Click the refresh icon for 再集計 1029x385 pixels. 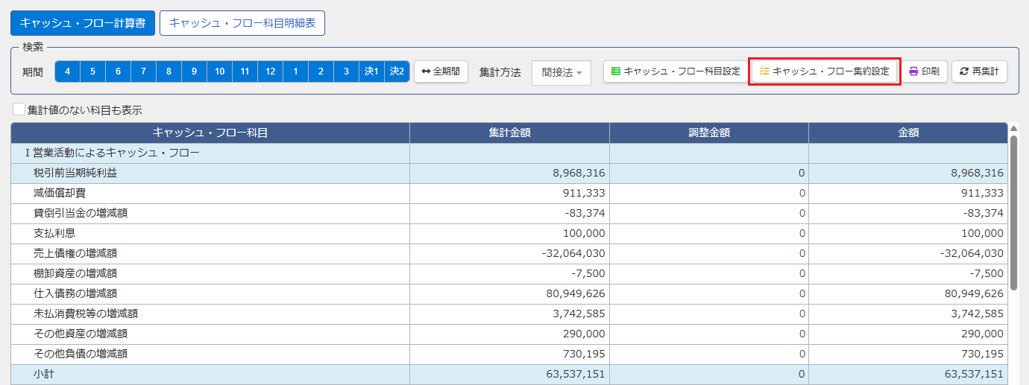coord(964,71)
